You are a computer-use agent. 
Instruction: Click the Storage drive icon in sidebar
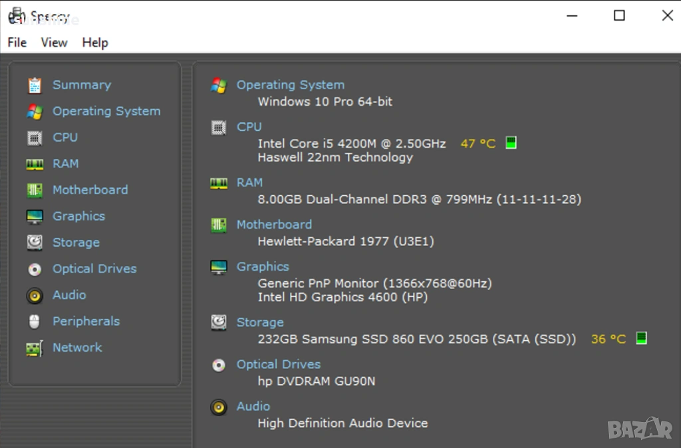pos(35,243)
